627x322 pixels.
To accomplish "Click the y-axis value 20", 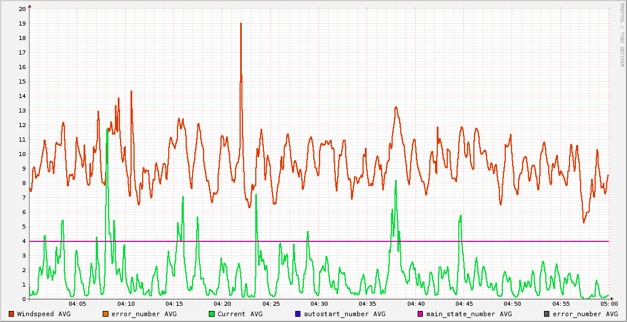I will (23, 9).
